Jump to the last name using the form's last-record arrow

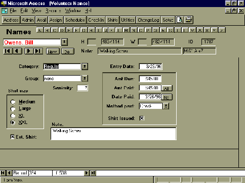point(38,51)
